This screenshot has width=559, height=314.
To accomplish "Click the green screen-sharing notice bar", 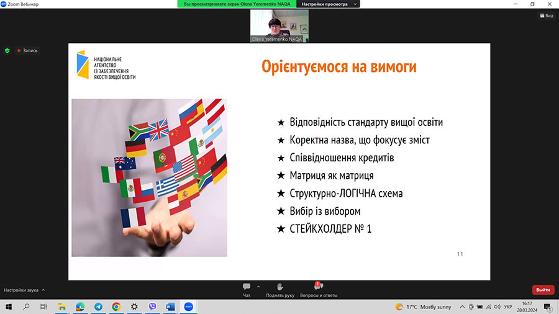I will pyautogui.click(x=237, y=4).
